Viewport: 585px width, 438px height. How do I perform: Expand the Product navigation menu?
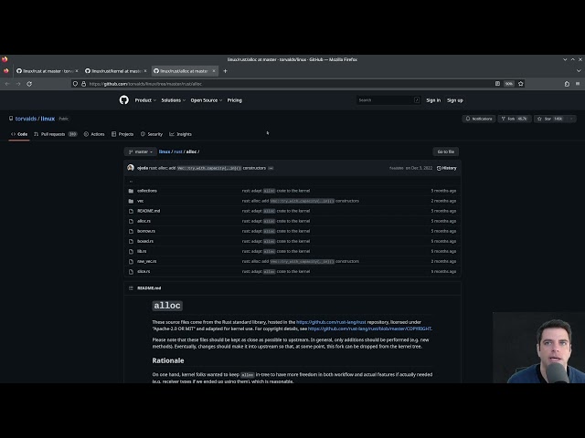[144, 100]
